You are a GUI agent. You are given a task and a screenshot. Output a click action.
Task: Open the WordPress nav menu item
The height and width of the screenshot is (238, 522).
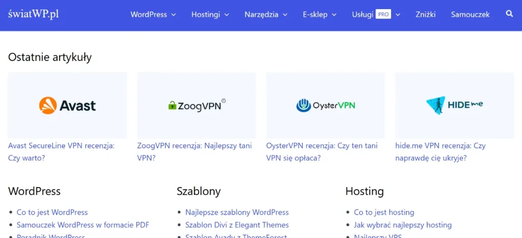click(x=148, y=15)
